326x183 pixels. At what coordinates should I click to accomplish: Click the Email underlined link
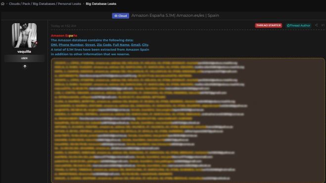tap(136, 45)
